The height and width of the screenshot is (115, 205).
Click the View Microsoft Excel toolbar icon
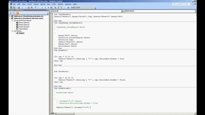click(x=11, y=8)
